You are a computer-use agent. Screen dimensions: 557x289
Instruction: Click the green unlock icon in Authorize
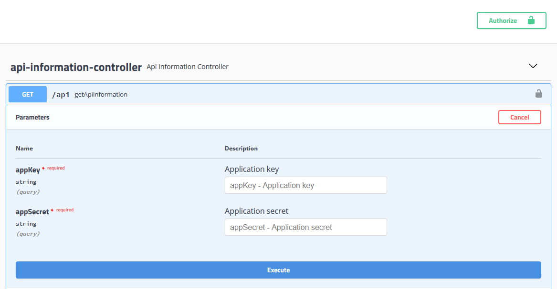[x=531, y=20]
